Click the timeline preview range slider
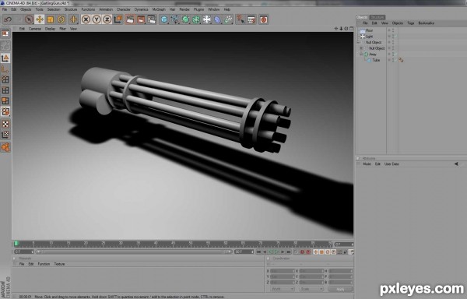The height and width of the screenshot is (299, 467). (134, 252)
